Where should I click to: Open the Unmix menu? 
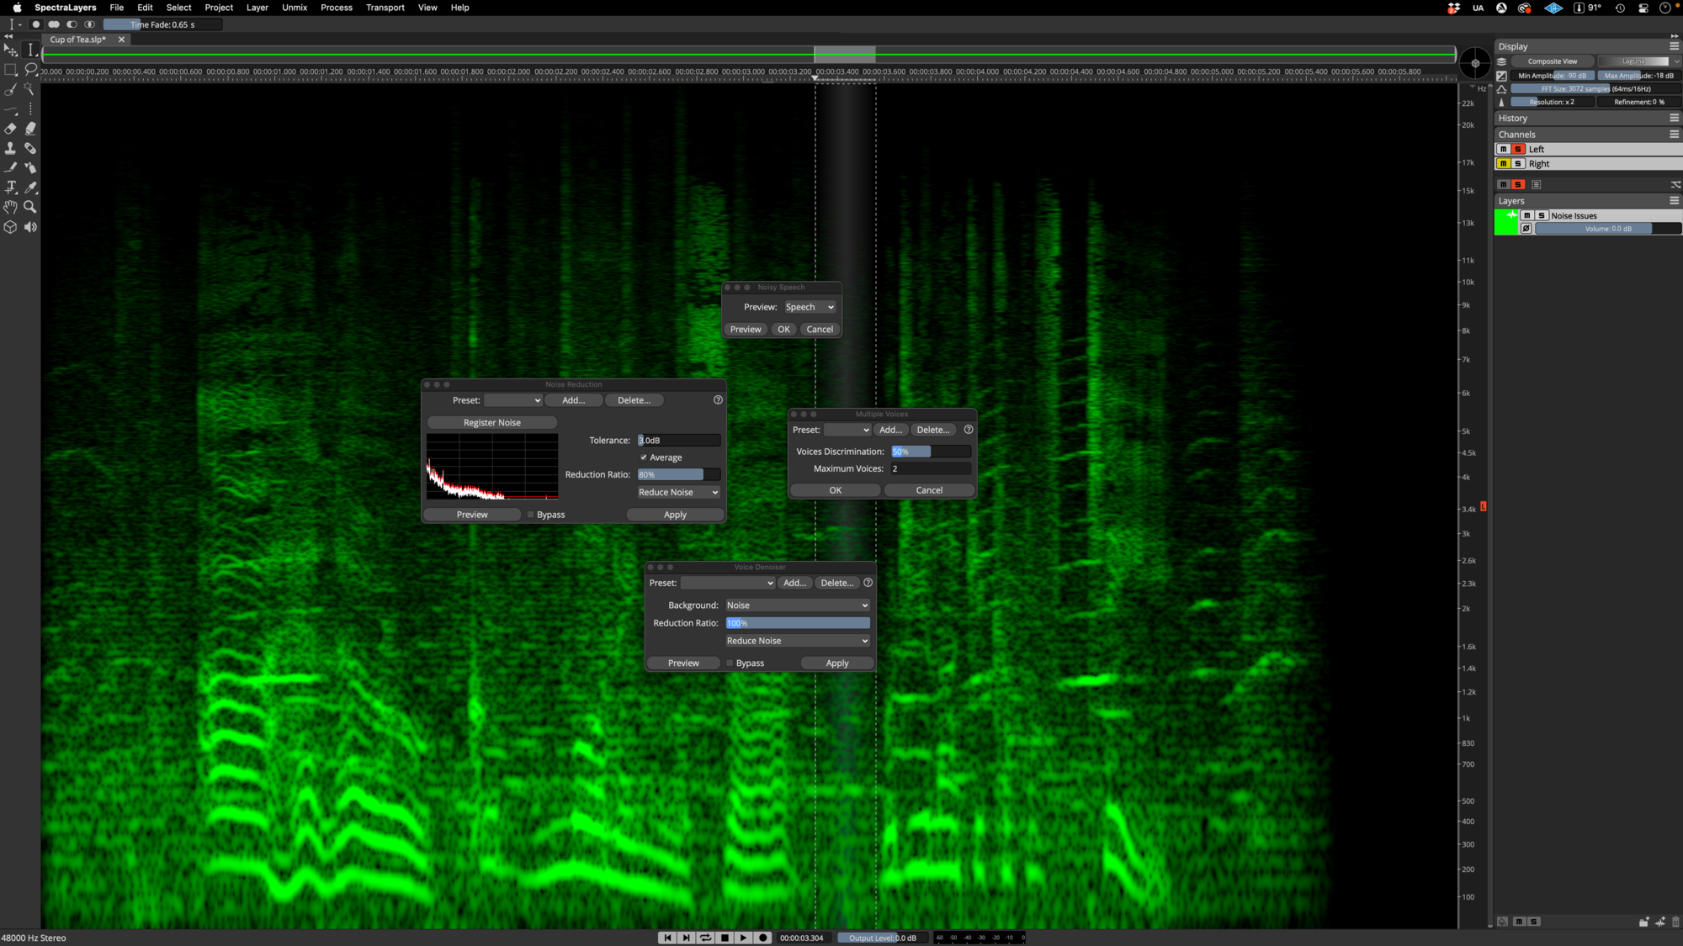pyautogui.click(x=295, y=8)
